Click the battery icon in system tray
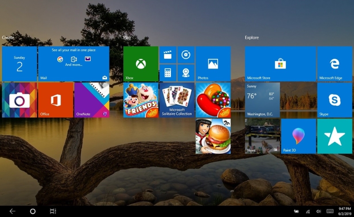This screenshot has height=217, width=354. click(x=296, y=211)
